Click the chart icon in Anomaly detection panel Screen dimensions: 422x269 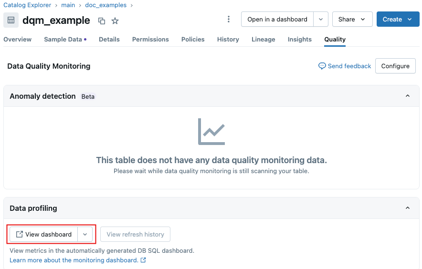click(x=211, y=131)
